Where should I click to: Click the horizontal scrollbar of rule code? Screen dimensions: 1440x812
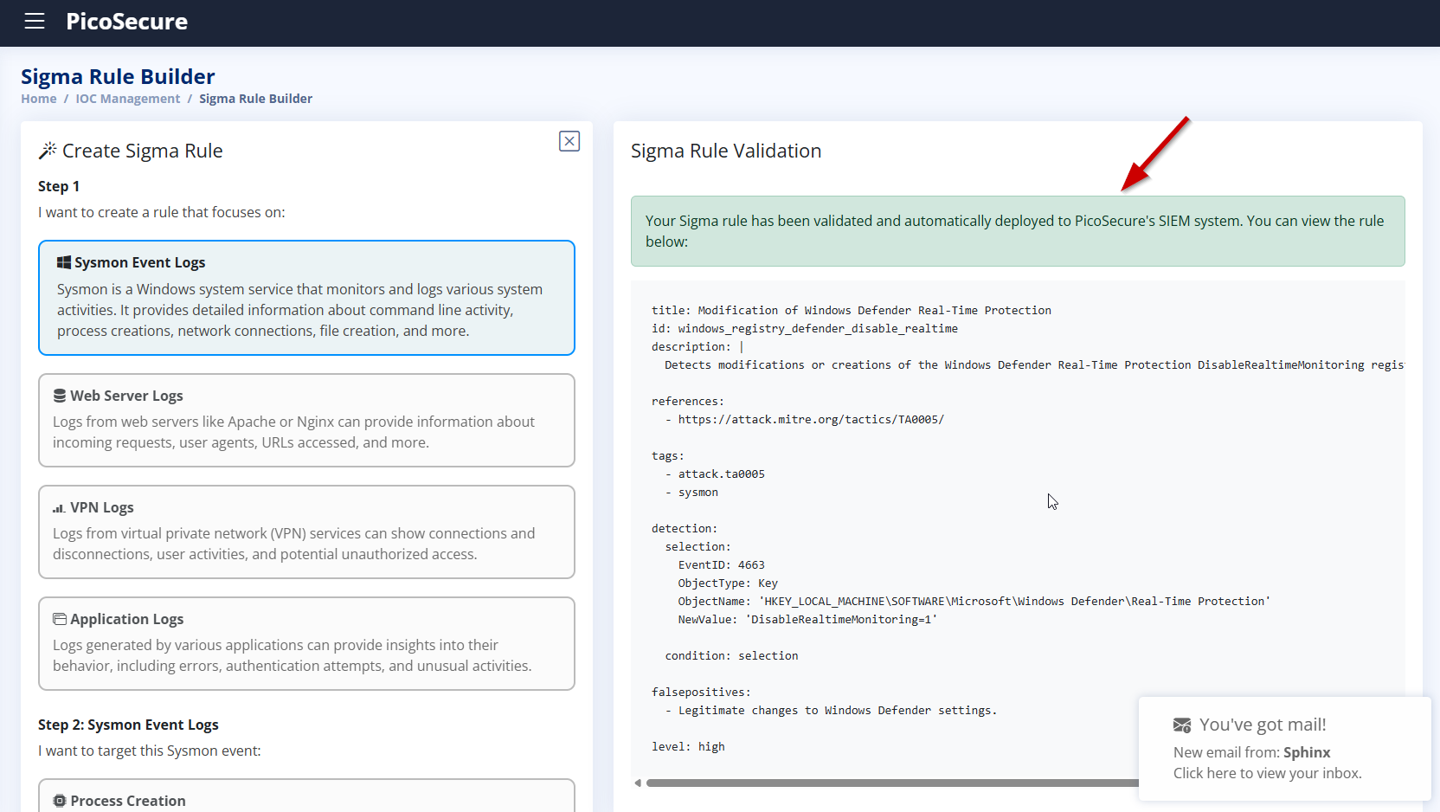point(891,783)
